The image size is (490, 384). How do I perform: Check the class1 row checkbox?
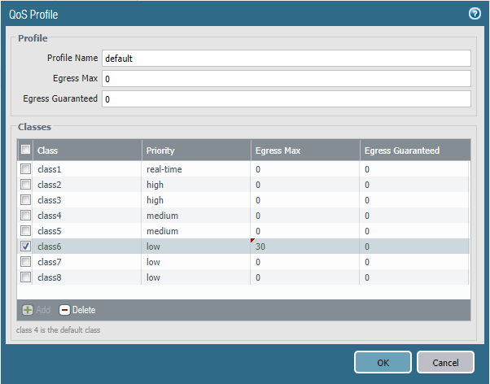coord(25,169)
